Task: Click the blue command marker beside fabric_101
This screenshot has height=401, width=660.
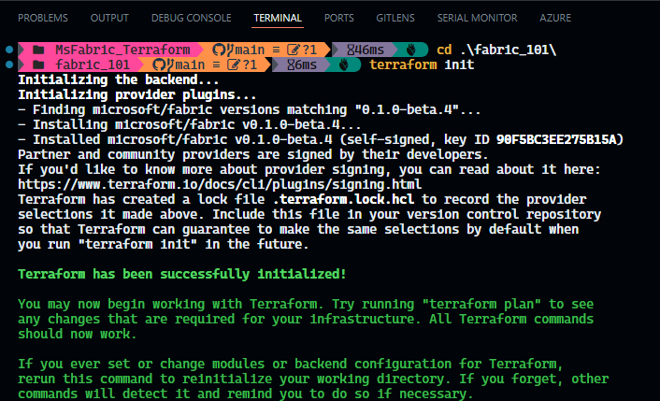Action: click(9, 64)
